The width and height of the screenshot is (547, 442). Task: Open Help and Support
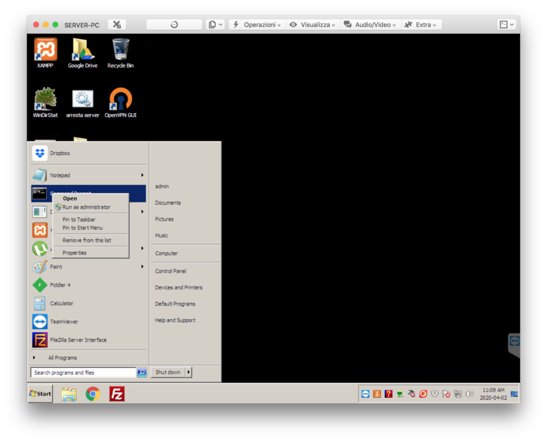(175, 321)
